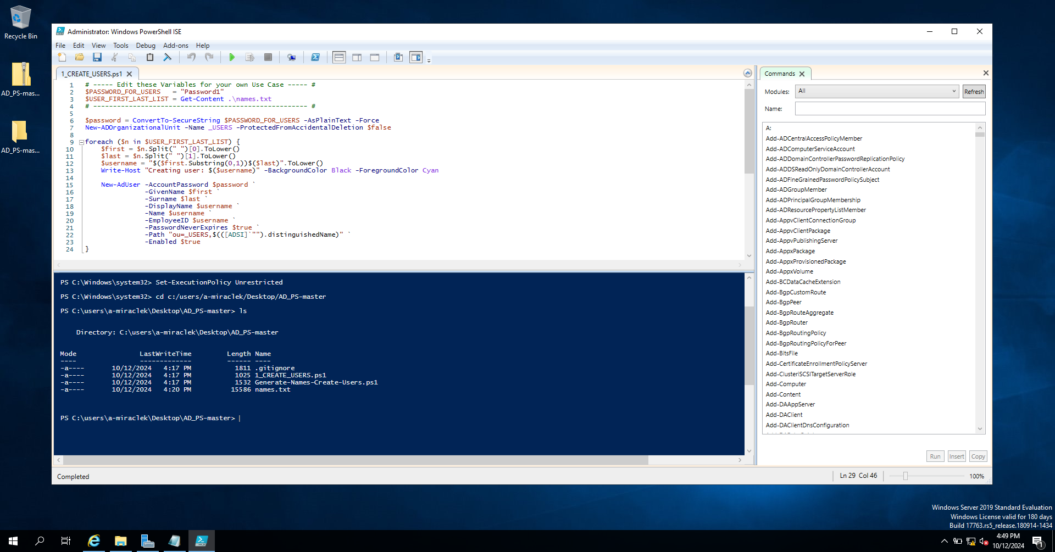Viewport: 1055px width, 552px height.
Task: Run the script with the green Run button
Action: 232,57
